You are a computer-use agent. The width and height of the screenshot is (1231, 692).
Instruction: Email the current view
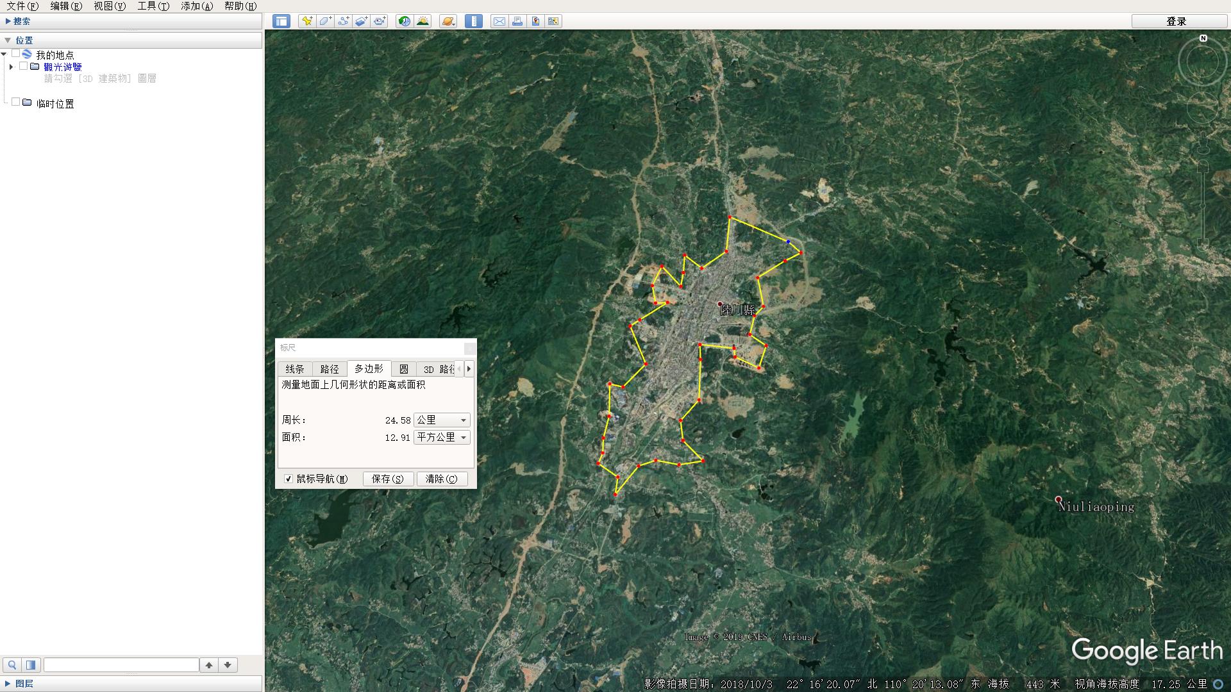499,21
